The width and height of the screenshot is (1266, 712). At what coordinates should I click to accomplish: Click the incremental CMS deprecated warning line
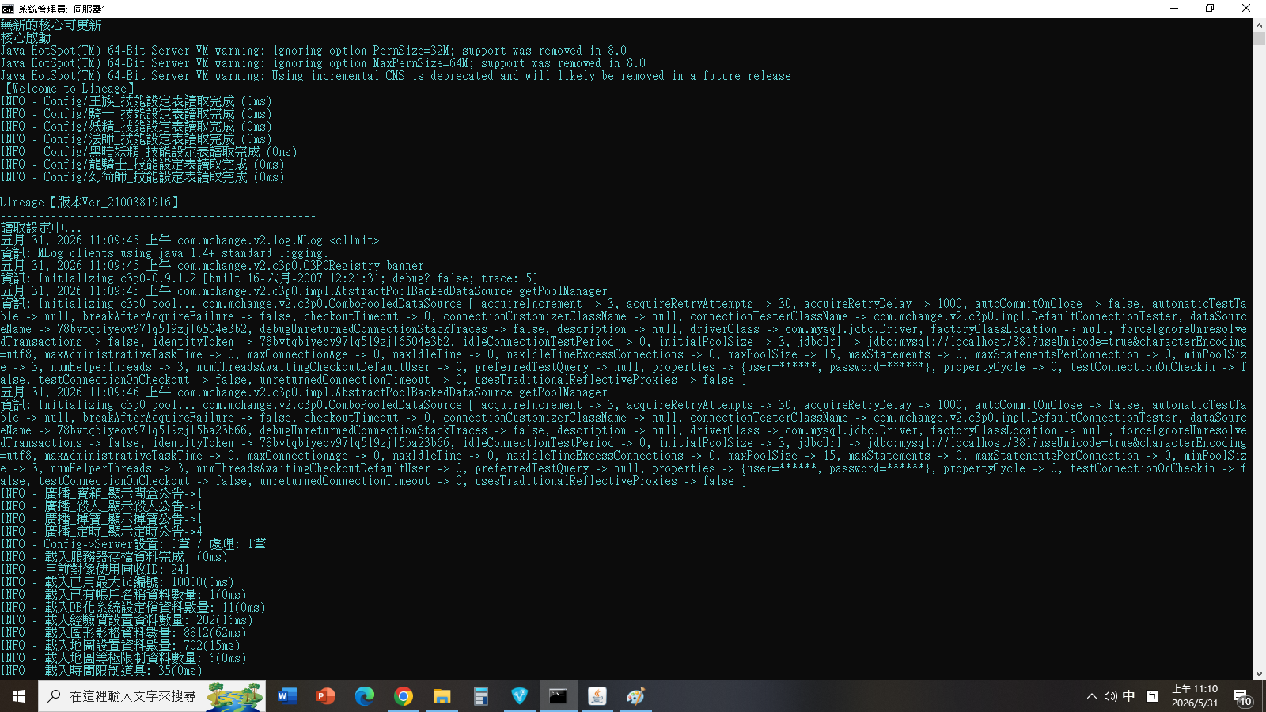pos(396,76)
